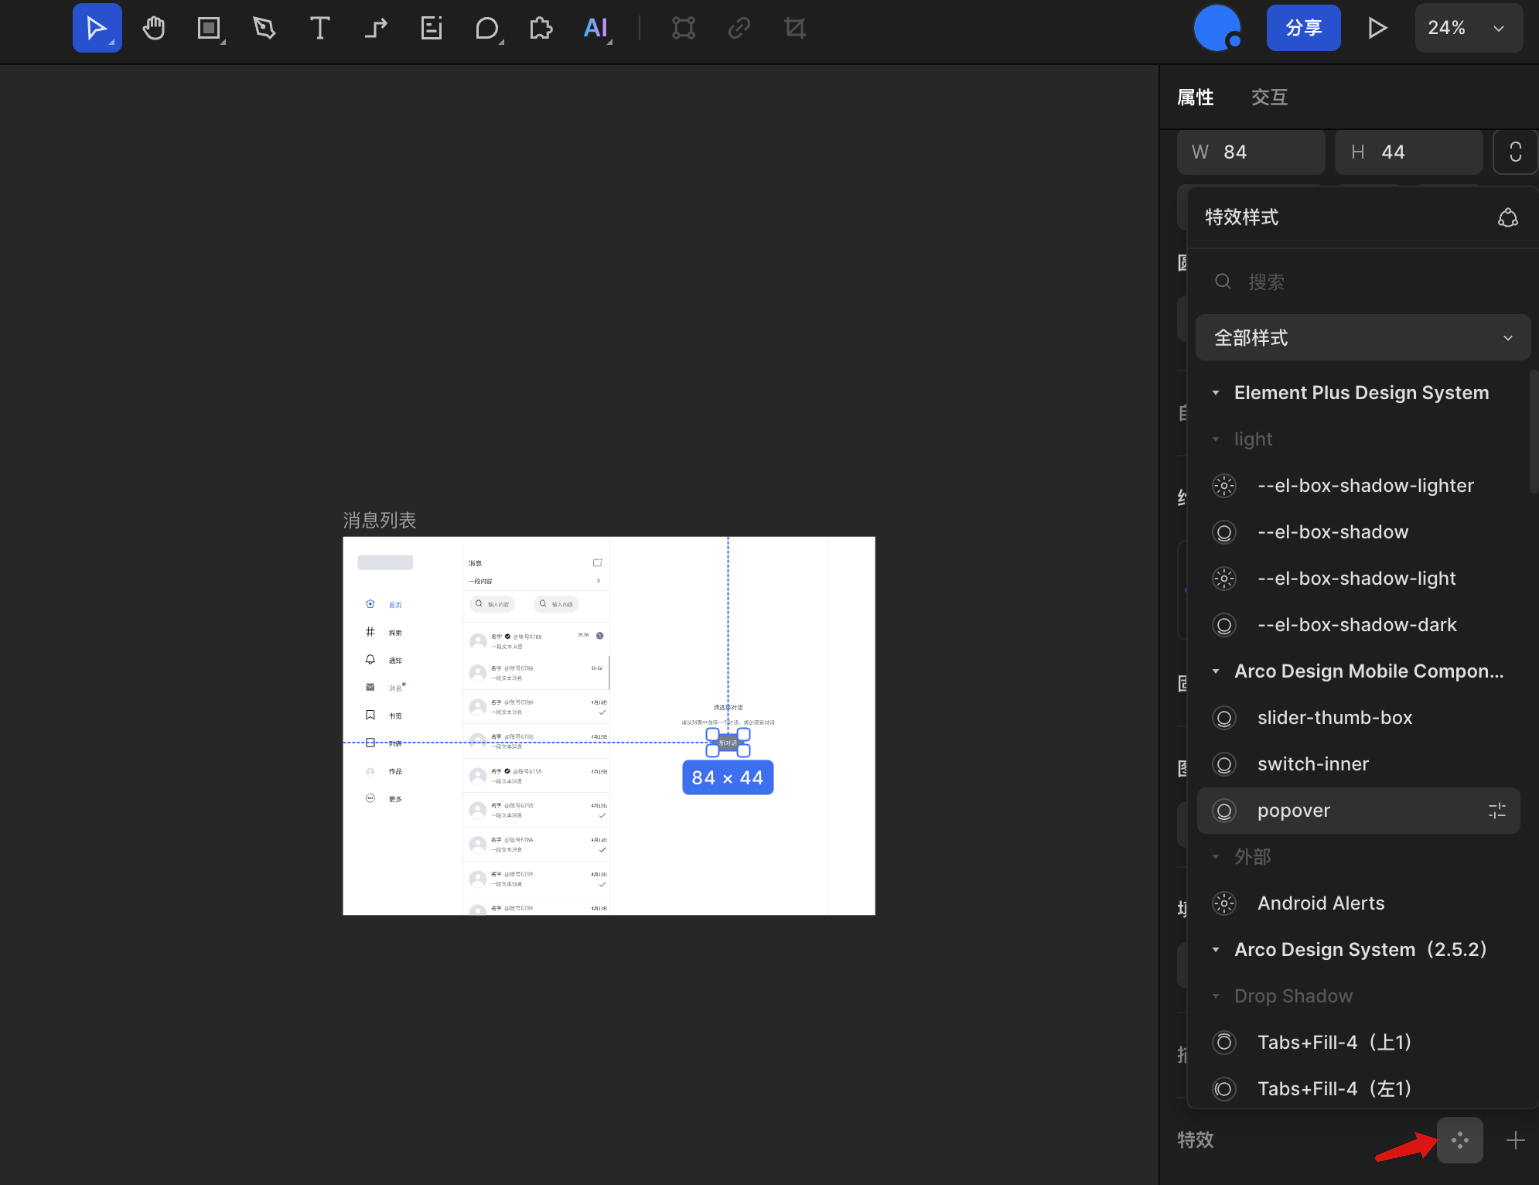Pick the Text tool

tap(320, 28)
